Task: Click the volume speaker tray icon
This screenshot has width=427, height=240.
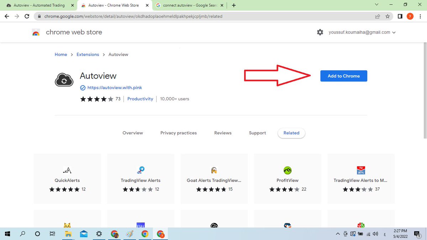Action: pos(375,234)
